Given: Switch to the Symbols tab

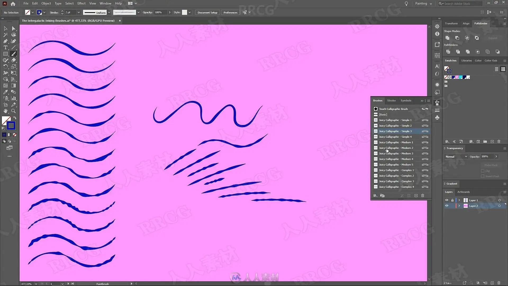Looking at the screenshot, I should pos(406,101).
